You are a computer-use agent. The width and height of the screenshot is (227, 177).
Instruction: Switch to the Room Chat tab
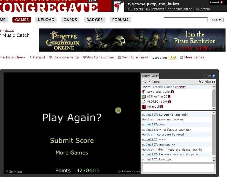click(x=150, y=76)
